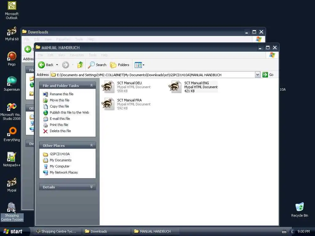This screenshot has height=236, width=315.
Task: Expand the Details panel
Action: tap(91, 187)
